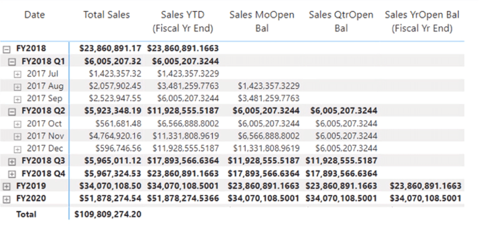Expand the 2017 Sep month row
The width and height of the screenshot is (479, 232).
click(18, 99)
